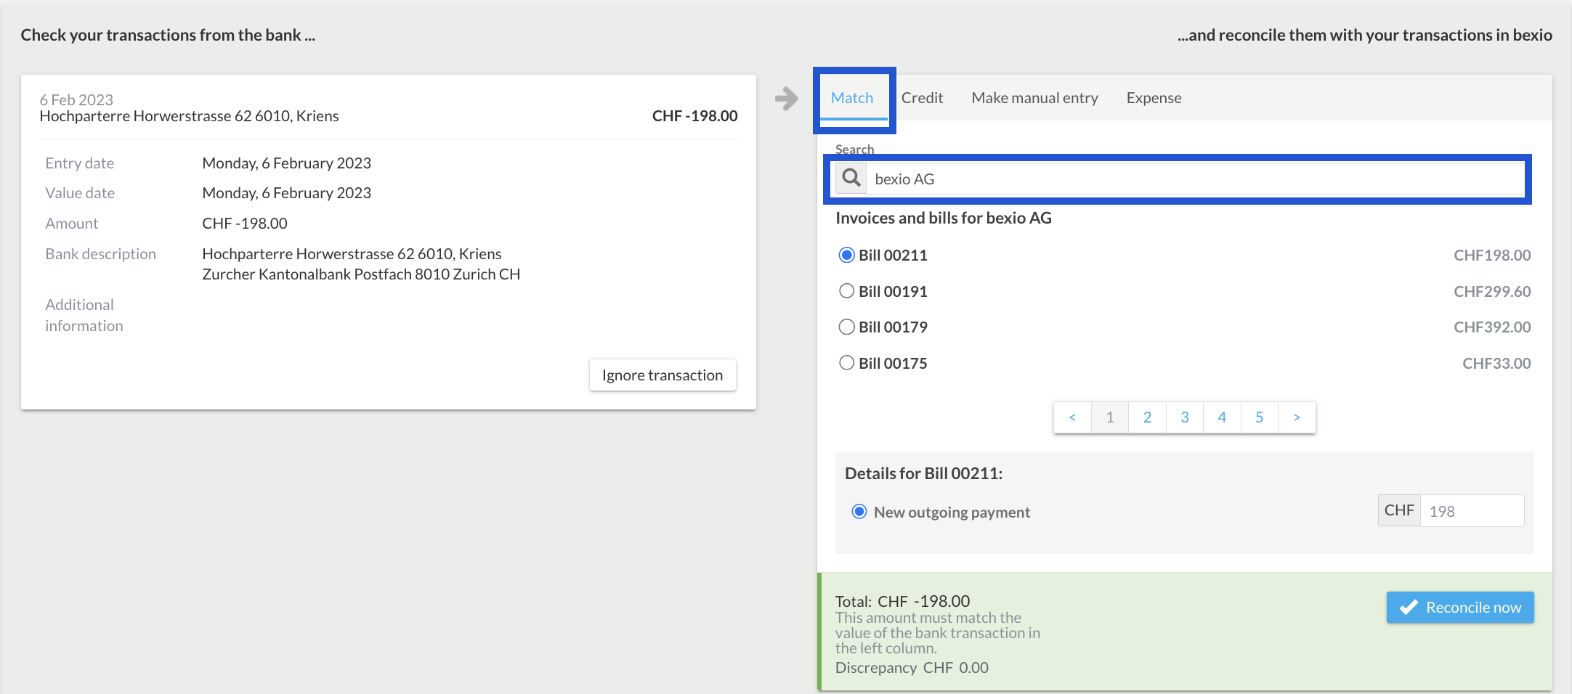This screenshot has width=1572, height=694.
Task: Click the CHF198.00 bill amount
Action: [1492, 256]
